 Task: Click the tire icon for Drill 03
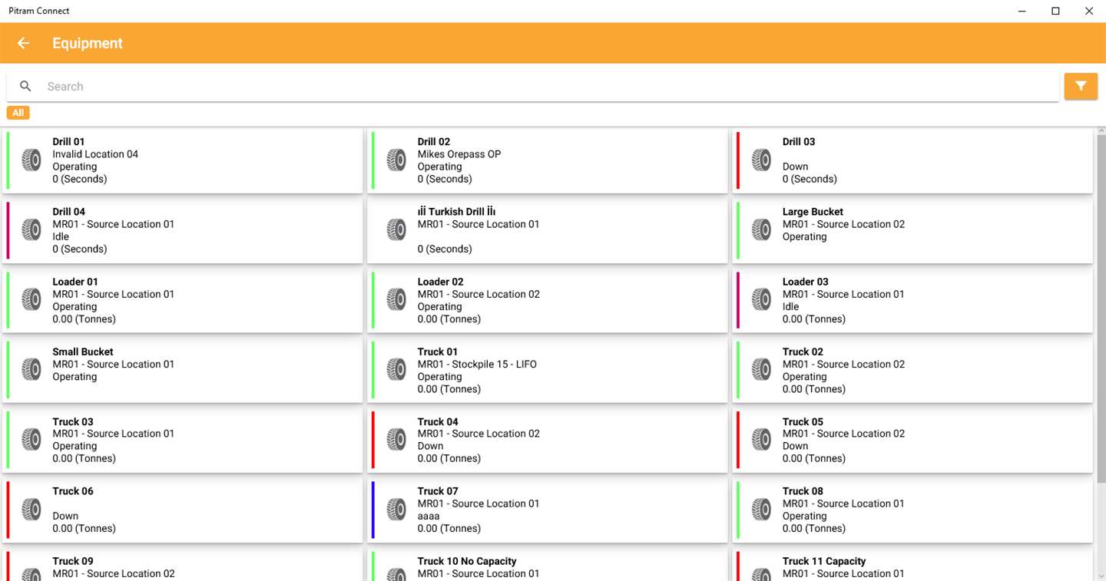pyautogui.click(x=761, y=160)
